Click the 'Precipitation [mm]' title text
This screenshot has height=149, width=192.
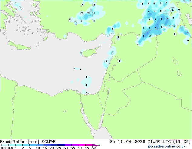pyautogui.click(x=20, y=142)
